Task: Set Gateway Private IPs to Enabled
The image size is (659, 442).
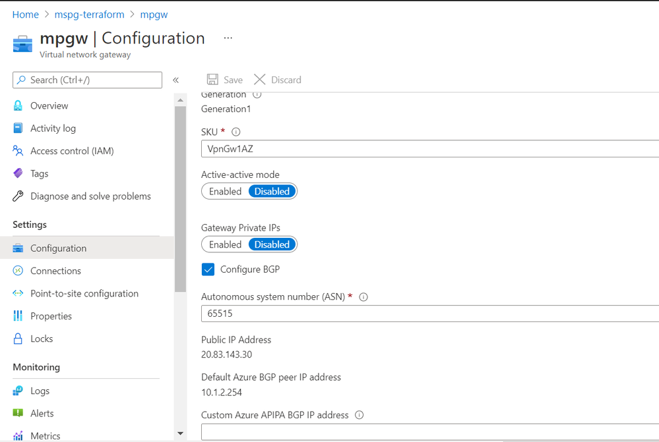Action: (225, 244)
